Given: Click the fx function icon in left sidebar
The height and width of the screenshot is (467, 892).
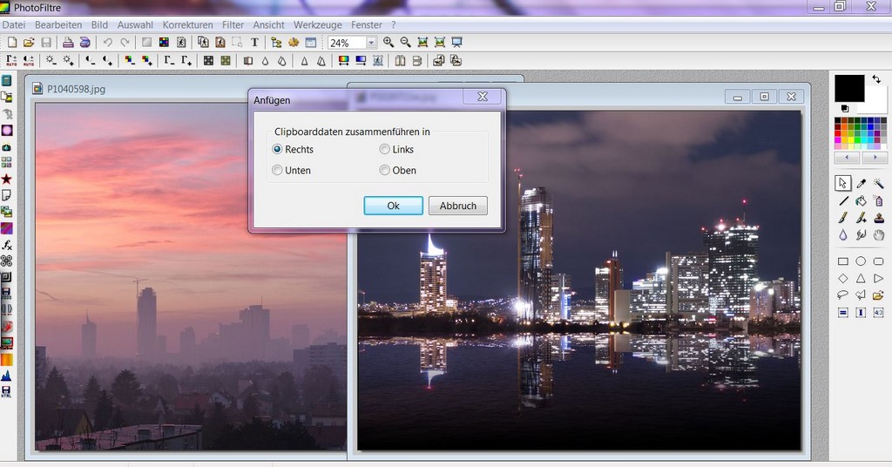Looking at the screenshot, I should pos(6,245).
